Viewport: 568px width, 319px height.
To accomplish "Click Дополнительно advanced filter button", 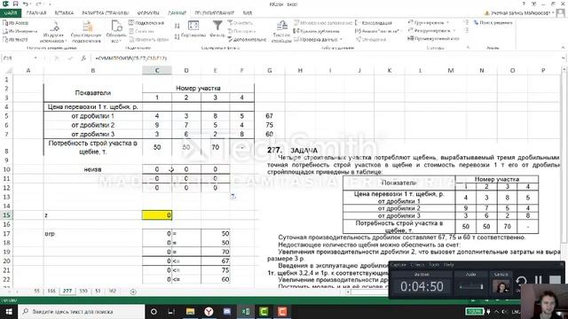I will (x=247, y=39).
